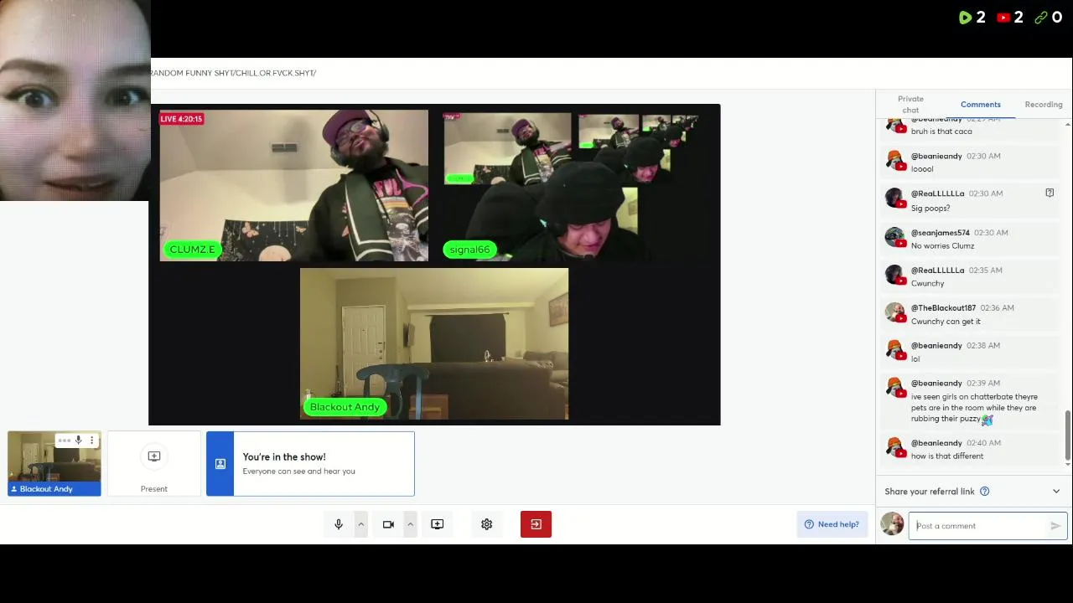Click the YouTube viewer count icon at top right

pyautogui.click(x=1003, y=18)
